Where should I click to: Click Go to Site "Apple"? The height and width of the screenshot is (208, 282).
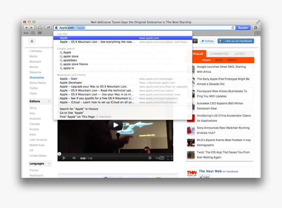[x=123, y=113]
